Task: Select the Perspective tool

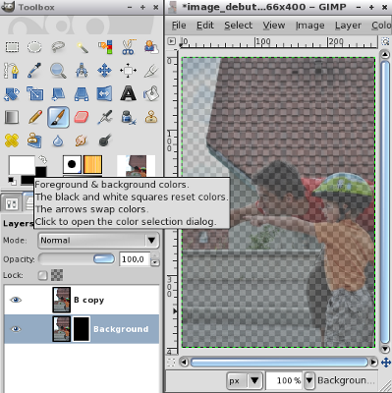Action: point(82,94)
